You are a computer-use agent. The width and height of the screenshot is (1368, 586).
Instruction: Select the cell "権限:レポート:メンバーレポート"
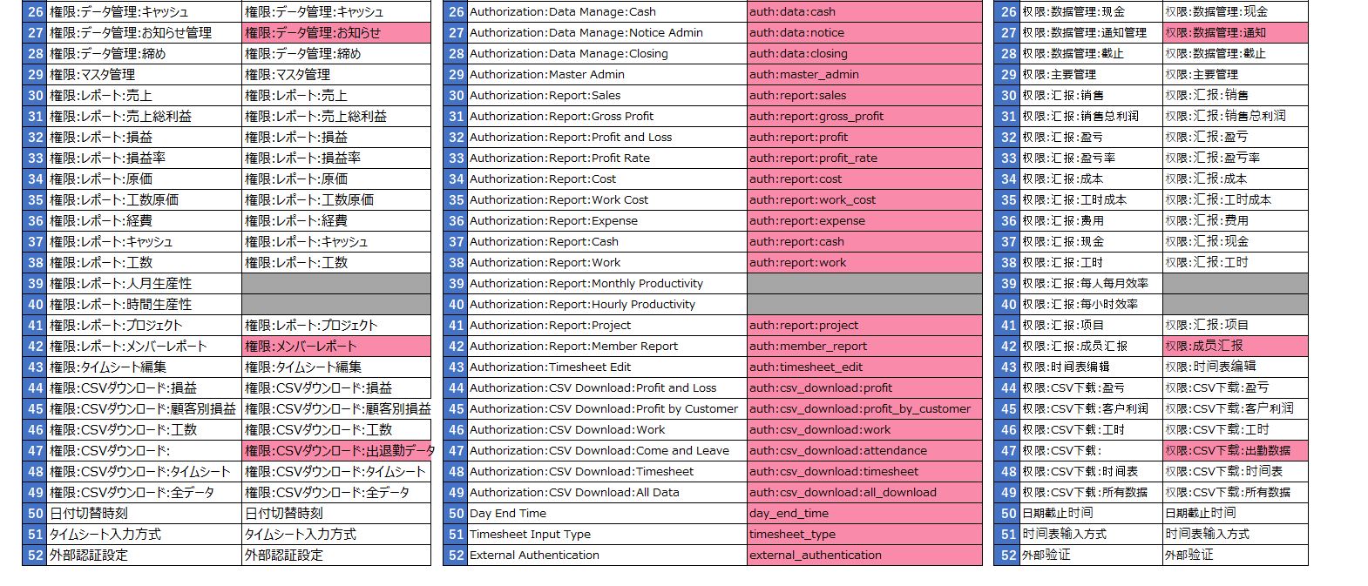tap(144, 347)
